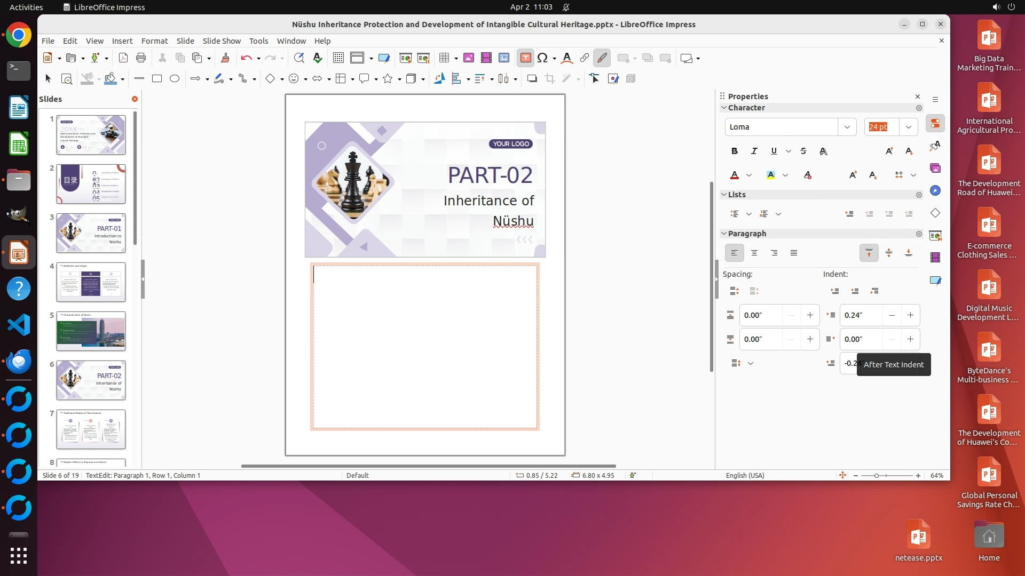Toggle center paragraph alignment
Viewport: 1025px width, 576px height.
pos(754,253)
